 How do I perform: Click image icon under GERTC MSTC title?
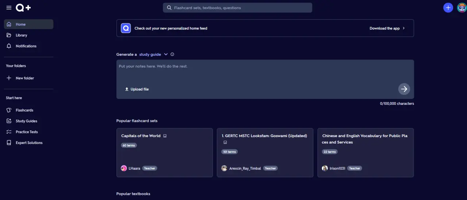(x=225, y=143)
